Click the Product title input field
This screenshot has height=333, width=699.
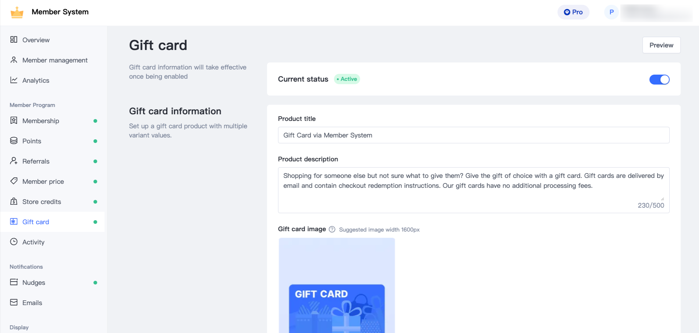pyautogui.click(x=473, y=135)
